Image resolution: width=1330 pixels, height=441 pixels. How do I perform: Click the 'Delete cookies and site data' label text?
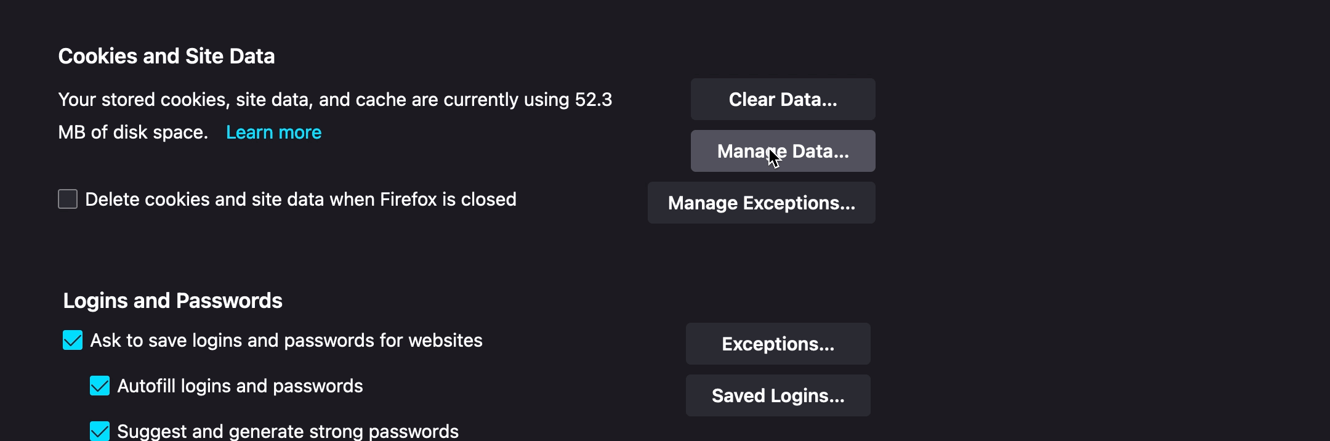pos(300,200)
